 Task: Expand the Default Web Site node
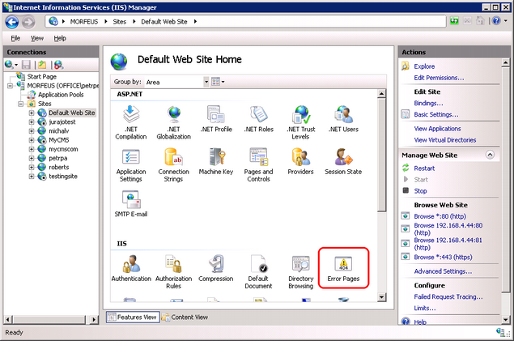coord(32,113)
